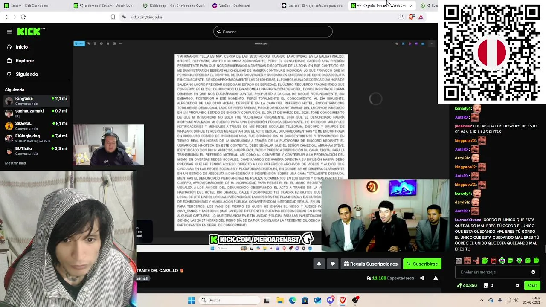
Task: Open the Kick hamburger menu
Action: click(9, 32)
